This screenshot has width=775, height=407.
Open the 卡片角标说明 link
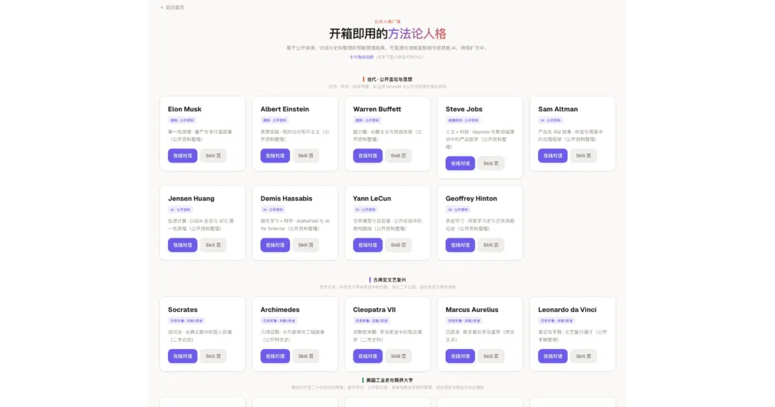(x=362, y=57)
